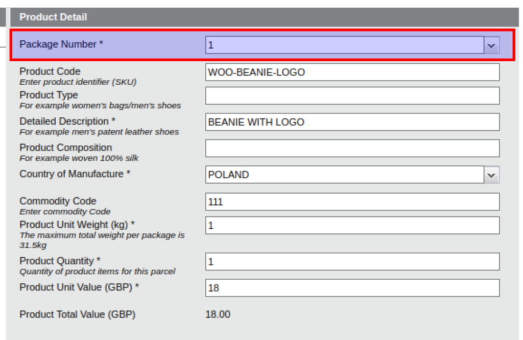This screenshot has width=523, height=340.
Task: Click the 'Enter commodity Code' hint
Action: pyautogui.click(x=65, y=212)
